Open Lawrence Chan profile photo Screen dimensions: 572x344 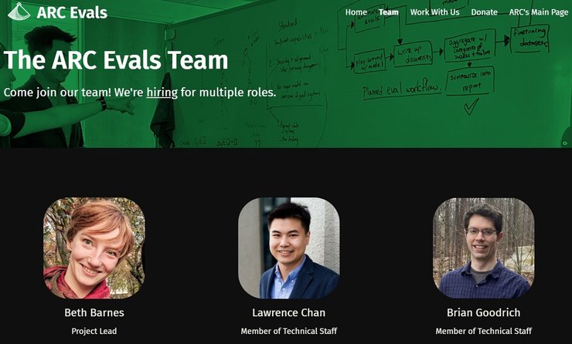(289, 248)
